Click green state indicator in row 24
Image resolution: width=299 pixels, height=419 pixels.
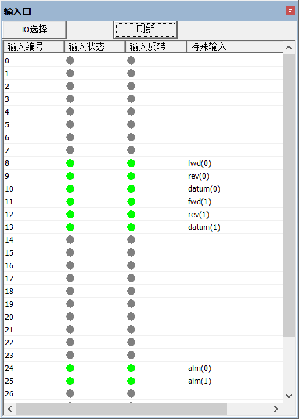(70, 368)
